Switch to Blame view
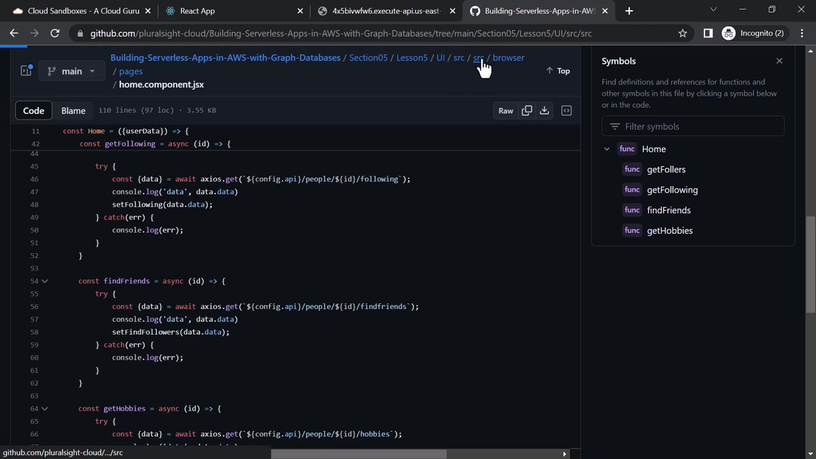Viewport: 816px width, 459px height. (73, 110)
